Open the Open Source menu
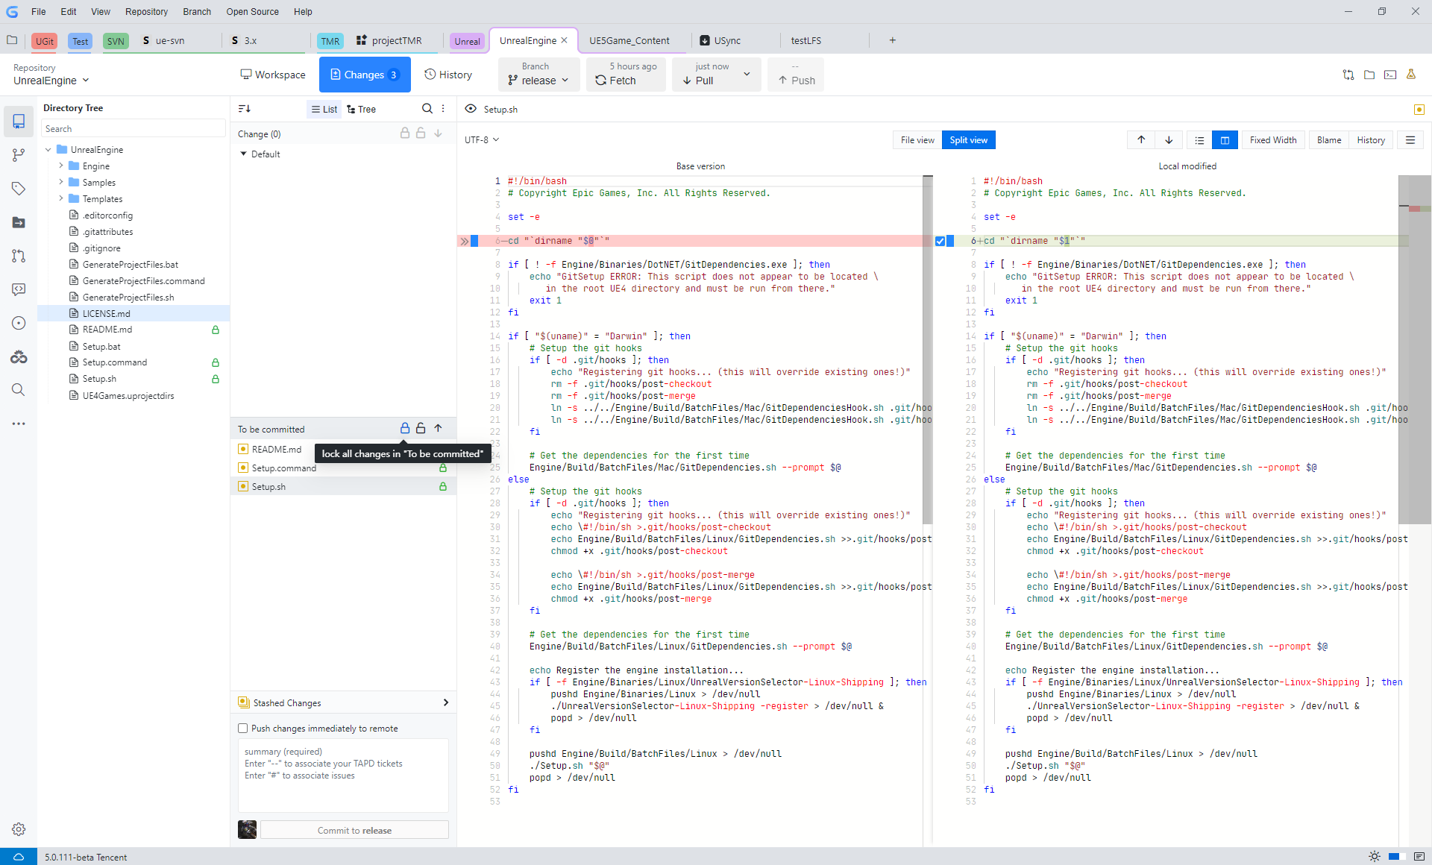Screen dimensions: 1432x865 click(x=252, y=11)
